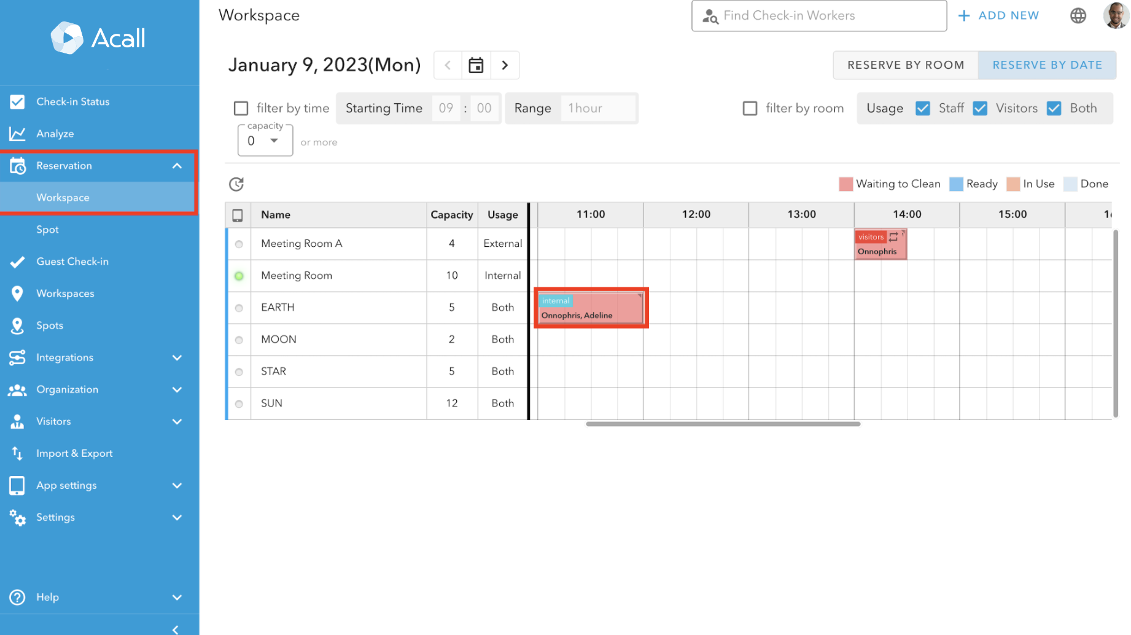Click the refresh schedule icon
The height and width of the screenshot is (635, 1131).
236,184
